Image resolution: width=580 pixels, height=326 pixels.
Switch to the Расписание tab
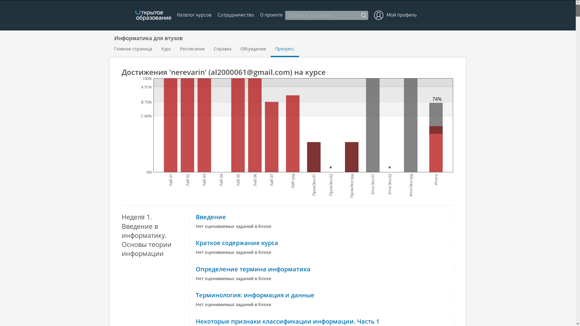pos(192,49)
